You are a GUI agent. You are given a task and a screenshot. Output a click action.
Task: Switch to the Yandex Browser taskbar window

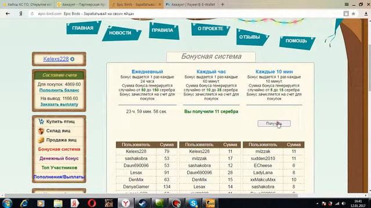click(126, 203)
